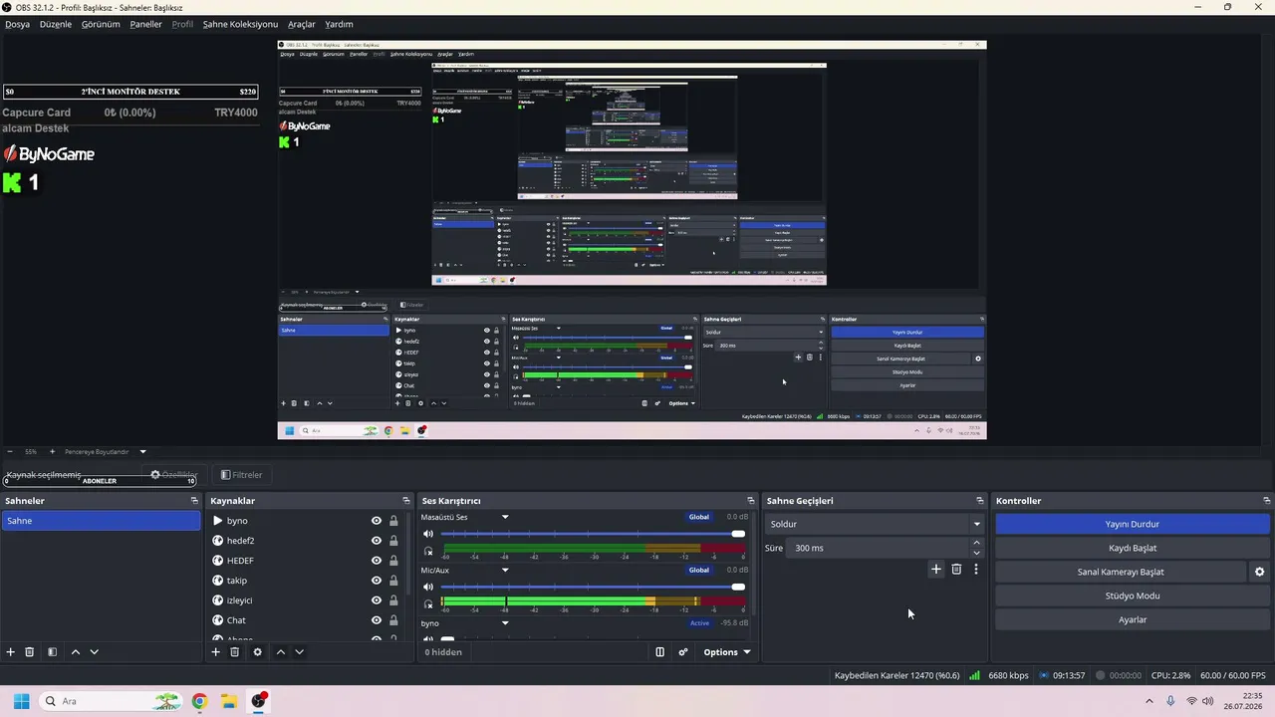Toggle monitoring headphone icon for Masaüstü Ses
1275x717 pixels.
(428, 551)
